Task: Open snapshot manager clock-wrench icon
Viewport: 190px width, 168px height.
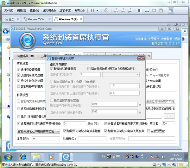Action: (x=130, y=10)
